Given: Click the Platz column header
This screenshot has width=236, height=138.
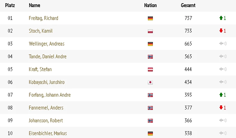Looking at the screenshot, I should point(10,5).
